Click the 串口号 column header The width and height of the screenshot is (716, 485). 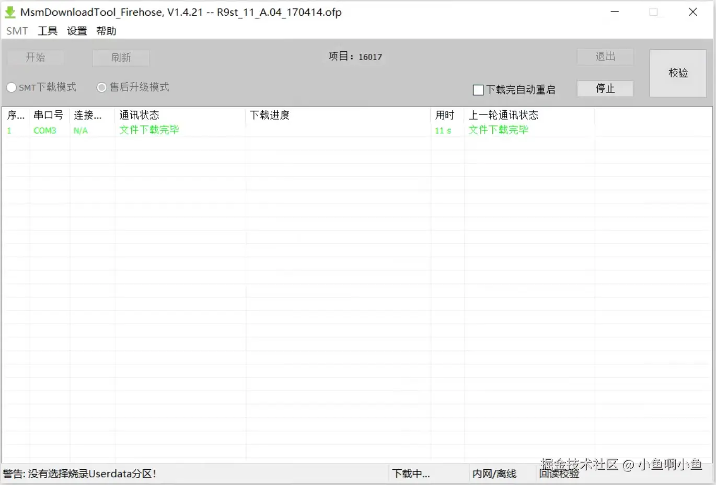pyautogui.click(x=49, y=115)
